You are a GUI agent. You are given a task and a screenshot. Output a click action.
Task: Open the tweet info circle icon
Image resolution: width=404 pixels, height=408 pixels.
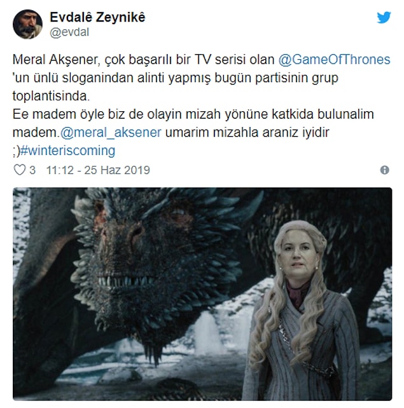[x=385, y=170]
